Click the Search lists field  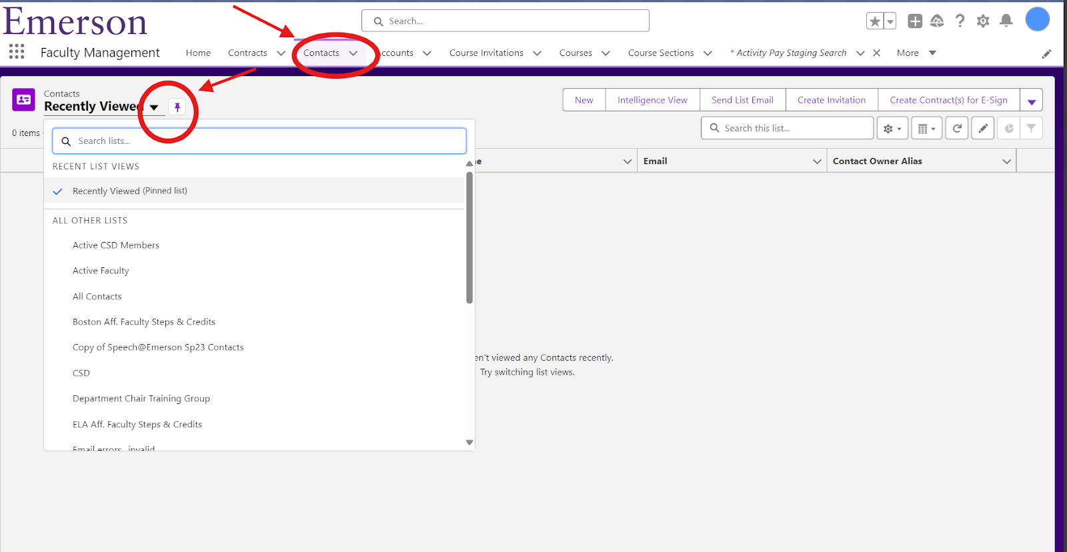click(x=259, y=141)
